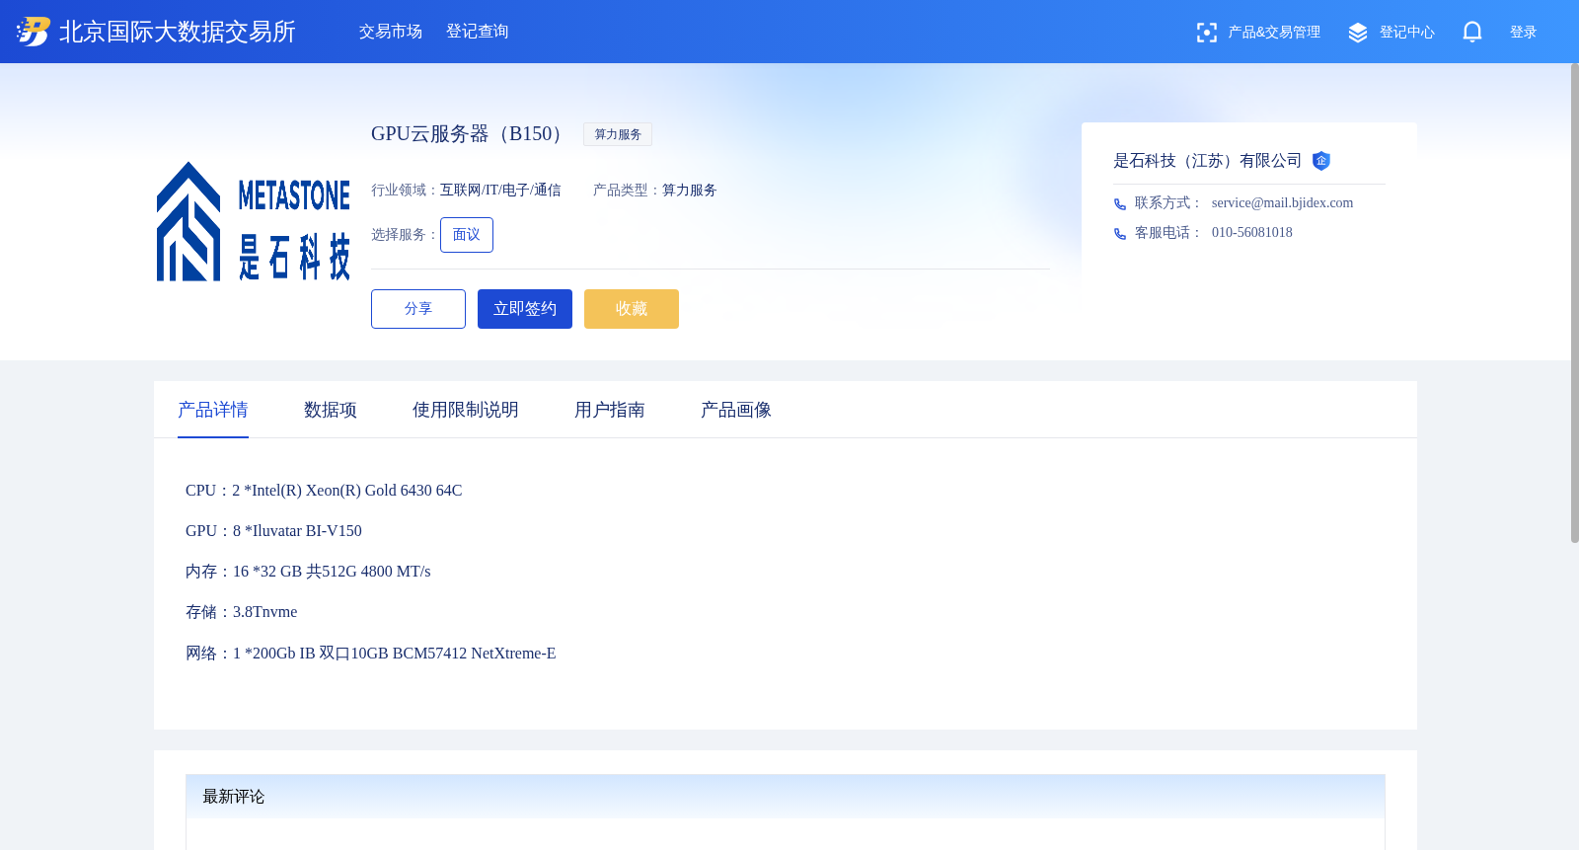
Task: Click the 内存 16 *32 GB line
Action: click(x=308, y=572)
